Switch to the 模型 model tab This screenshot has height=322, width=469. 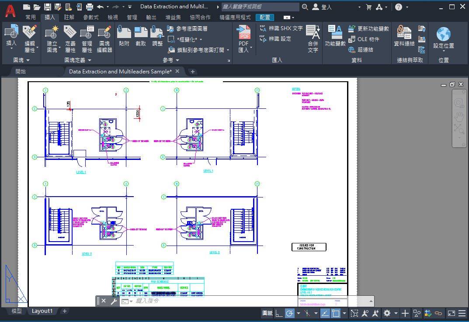(16, 311)
